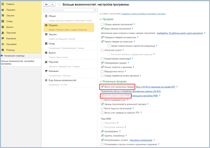Add page to favorites with star icon

coord(59,5)
